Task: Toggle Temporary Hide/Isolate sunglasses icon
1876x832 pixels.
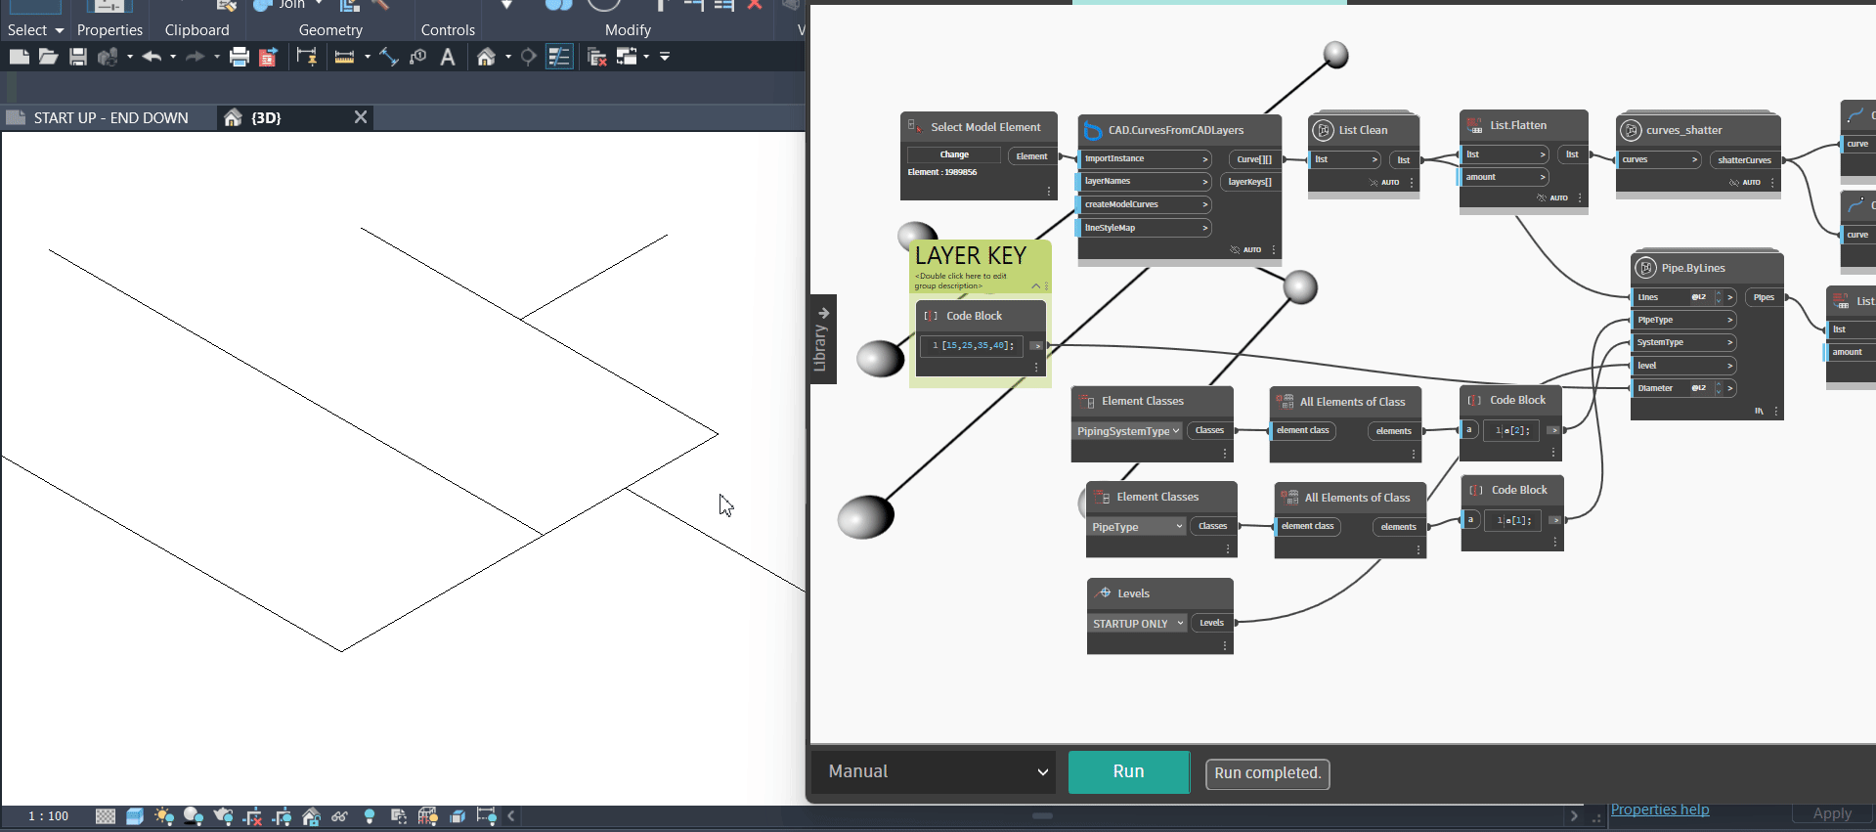Action: (x=340, y=816)
